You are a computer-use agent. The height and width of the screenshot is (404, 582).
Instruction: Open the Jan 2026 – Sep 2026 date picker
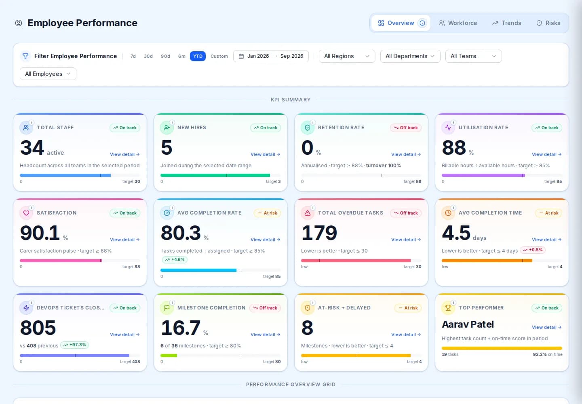click(271, 56)
